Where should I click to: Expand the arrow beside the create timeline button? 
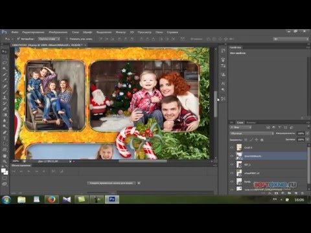[139, 183]
